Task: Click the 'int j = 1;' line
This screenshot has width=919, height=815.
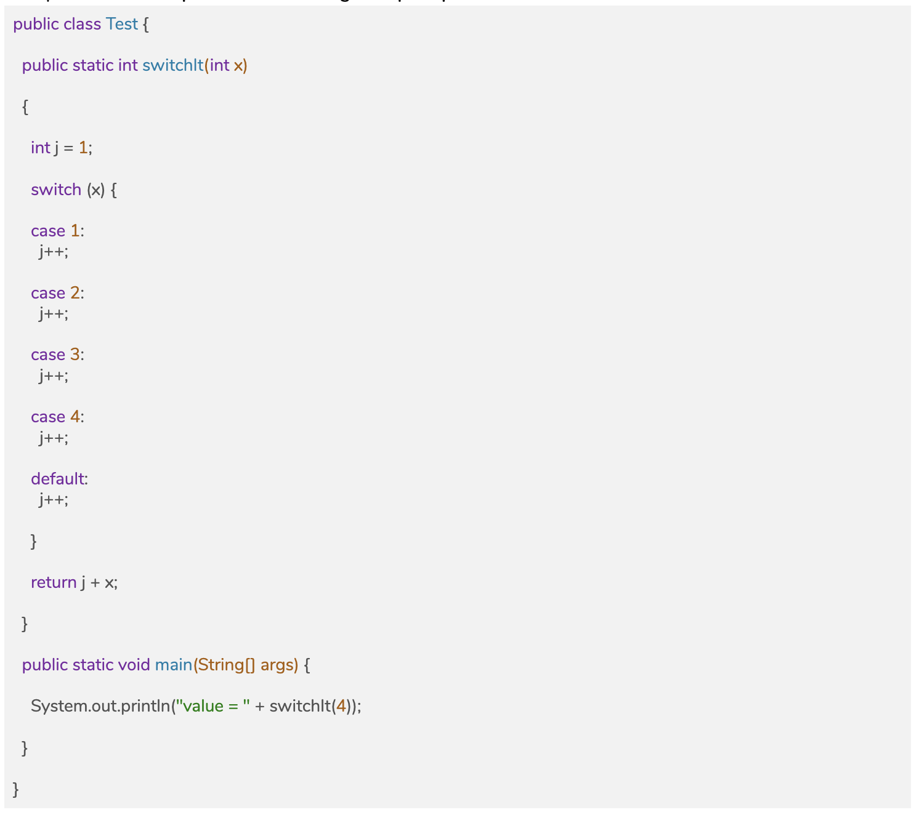Action: 61,148
